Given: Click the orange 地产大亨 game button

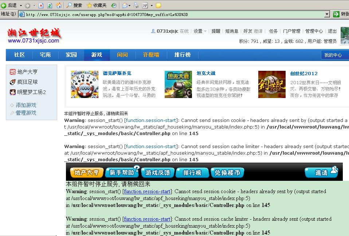Looking at the screenshot, I should pyautogui.click(x=87, y=172).
